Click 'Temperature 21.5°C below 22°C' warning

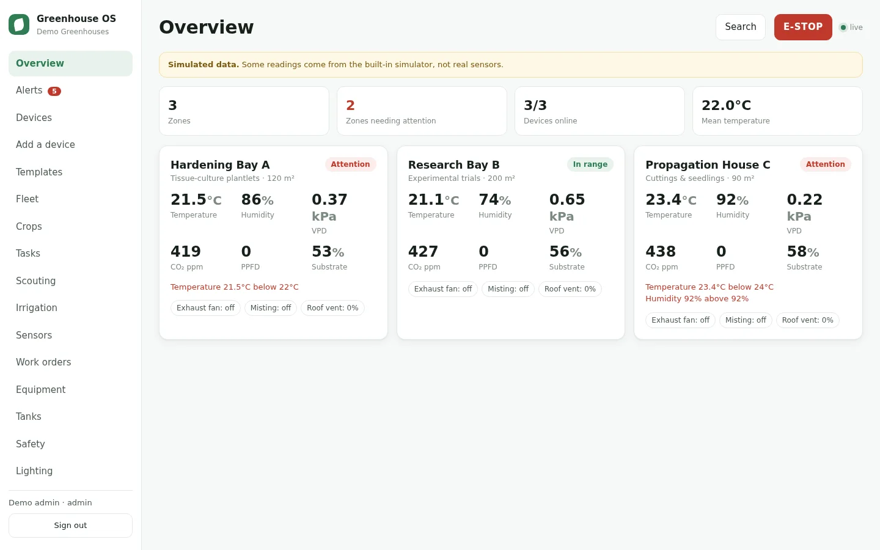tap(235, 287)
